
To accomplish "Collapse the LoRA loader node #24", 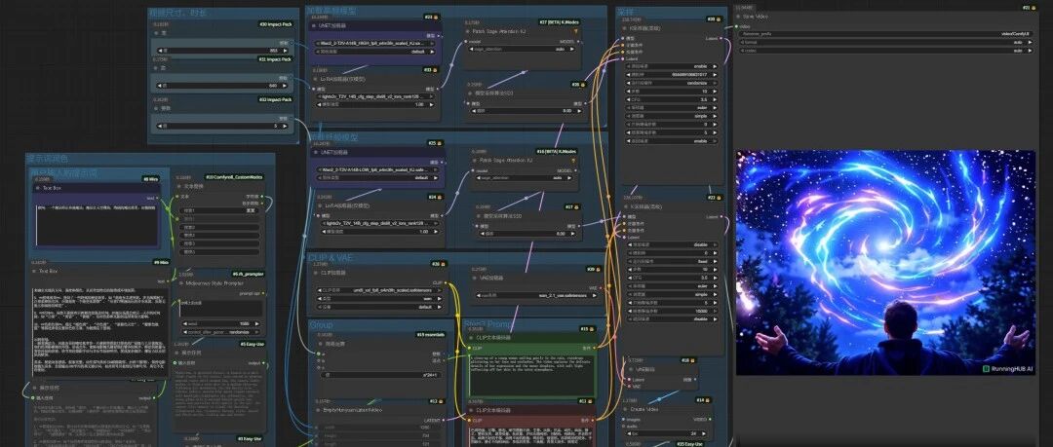I will pyautogui.click(x=319, y=206).
